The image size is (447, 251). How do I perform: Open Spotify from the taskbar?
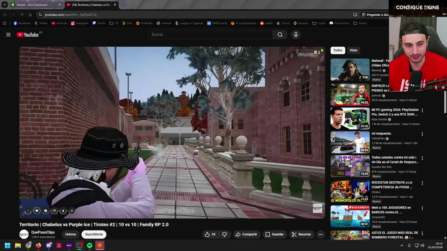tap(89, 245)
